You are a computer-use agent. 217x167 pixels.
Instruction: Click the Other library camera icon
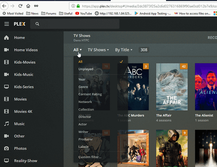(x=6, y=136)
